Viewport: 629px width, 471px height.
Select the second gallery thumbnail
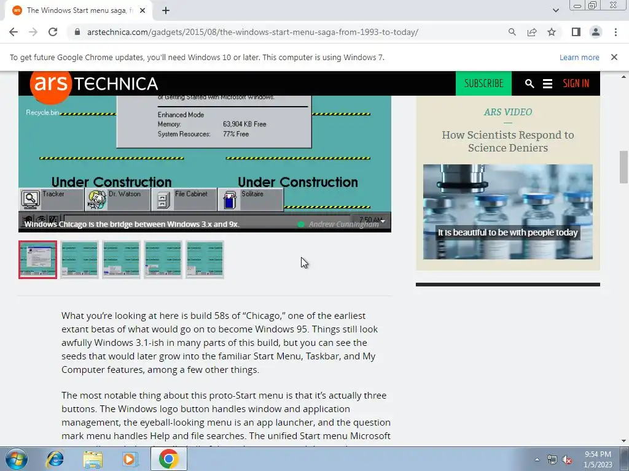click(79, 259)
